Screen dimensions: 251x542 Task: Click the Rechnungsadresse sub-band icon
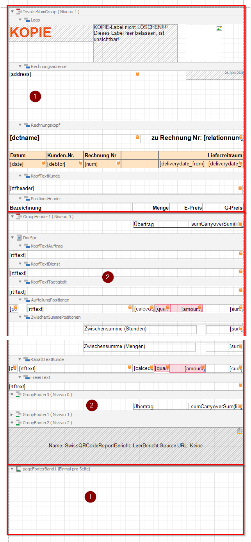(x=27, y=66)
